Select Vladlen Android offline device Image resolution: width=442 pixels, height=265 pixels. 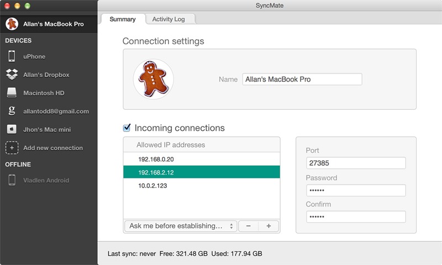click(x=46, y=180)
